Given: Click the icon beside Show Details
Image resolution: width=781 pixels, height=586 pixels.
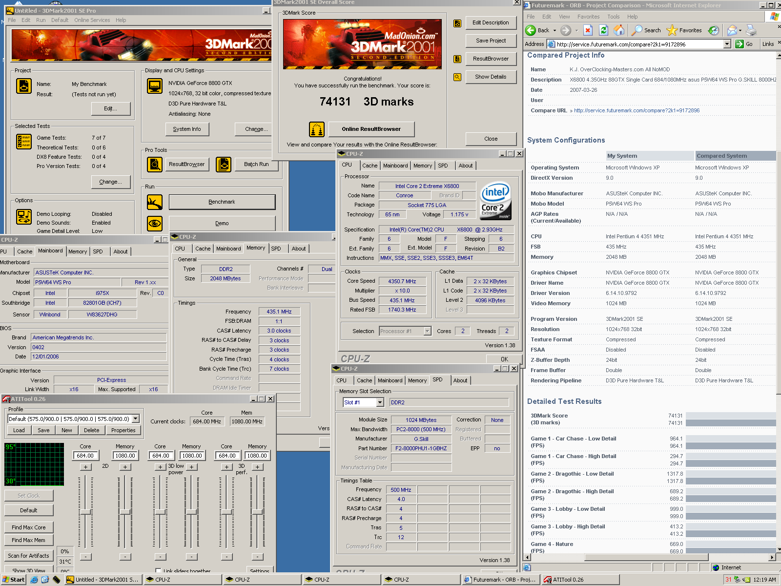Looking at the screenshot, I should (457, 77).
